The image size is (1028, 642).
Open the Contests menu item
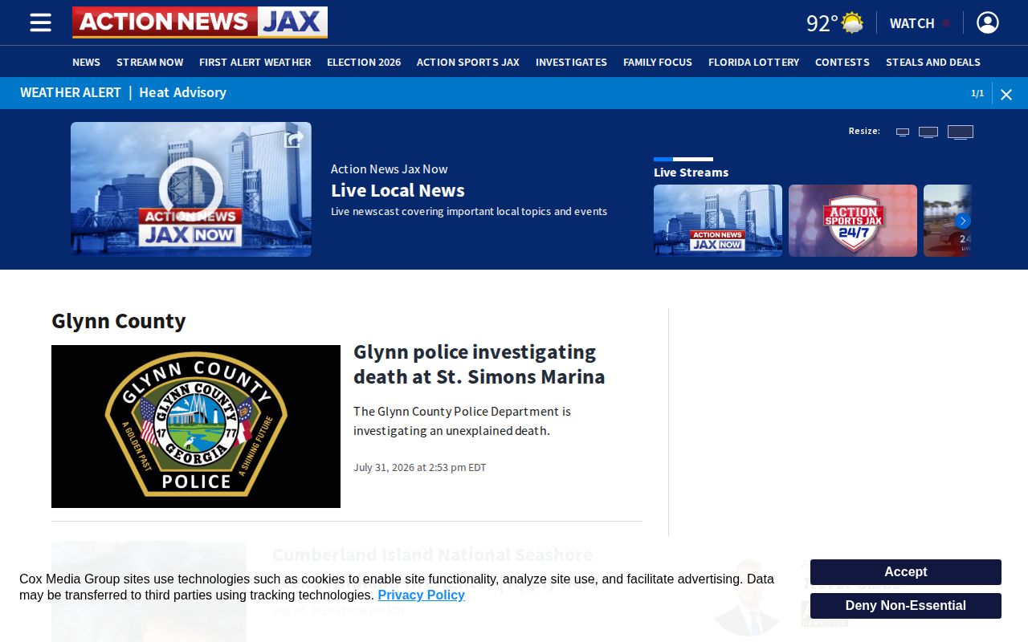click(x=842, y=62)
